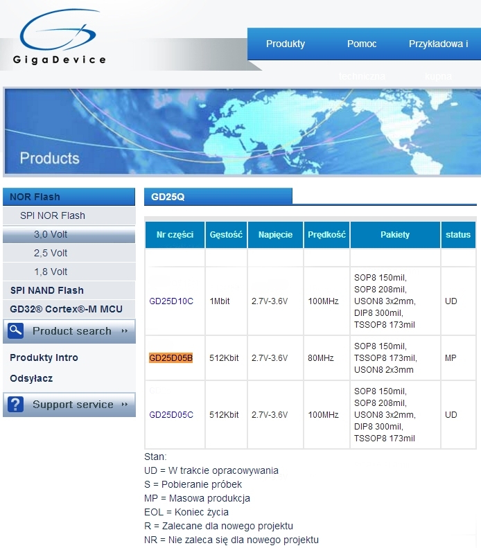Open the Produkty menu
This screenshot has height=548, width=481.
[286, 44]
